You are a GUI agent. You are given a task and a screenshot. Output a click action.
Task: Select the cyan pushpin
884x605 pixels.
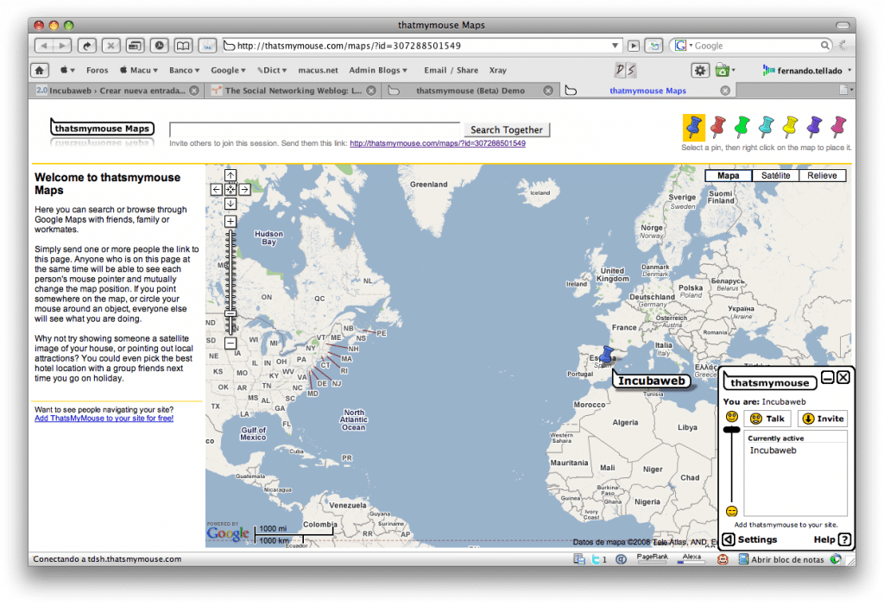767,127
